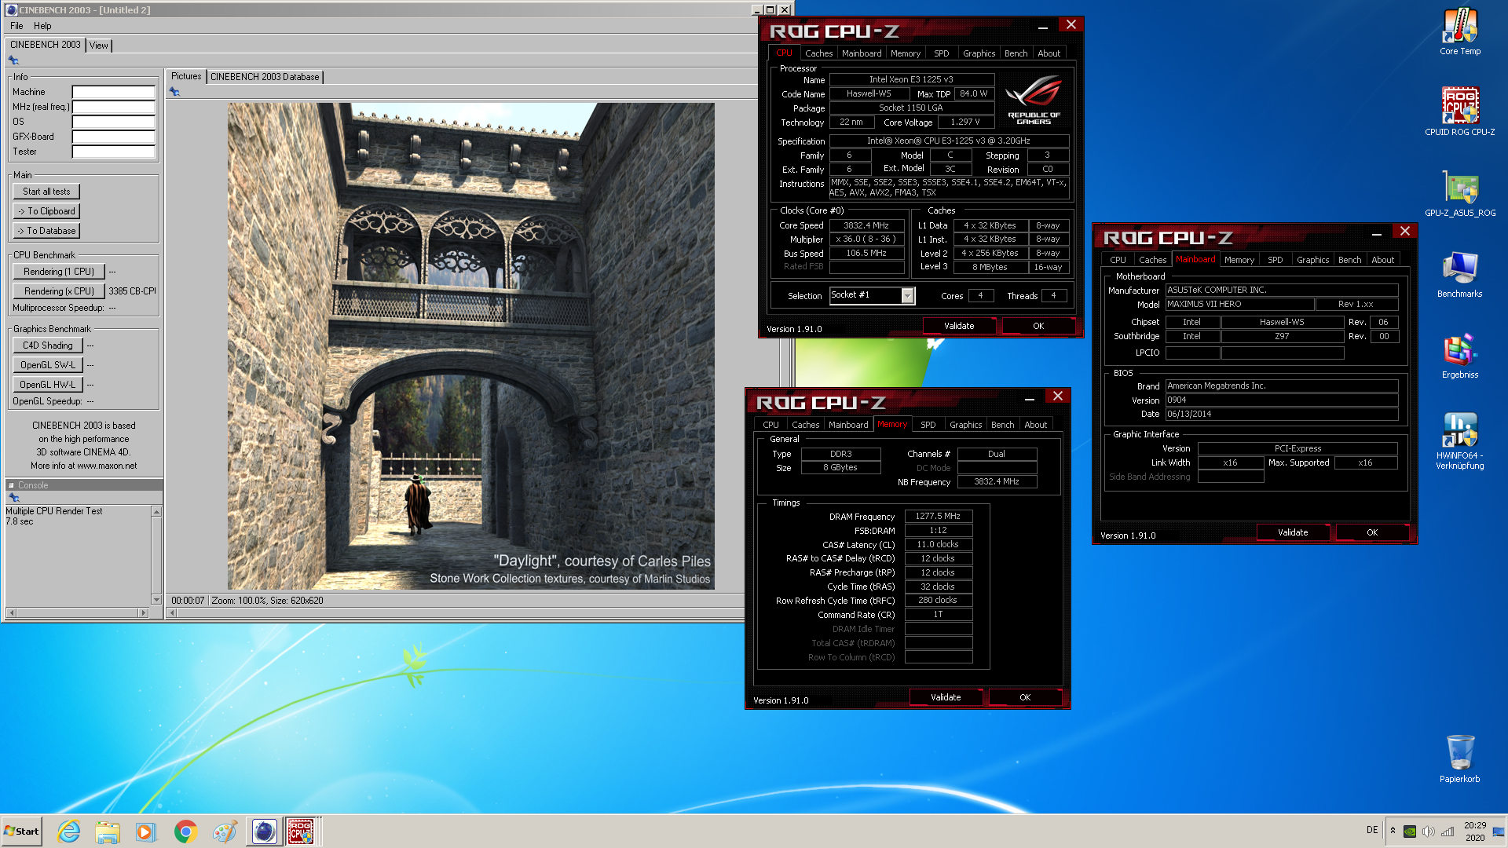Show hidden system tray icons

[1393, 831]
